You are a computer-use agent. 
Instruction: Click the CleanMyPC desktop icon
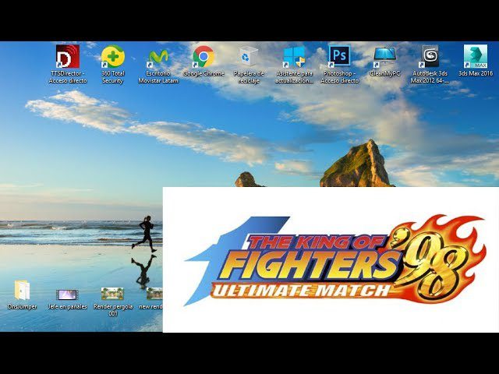coord(384,56)
